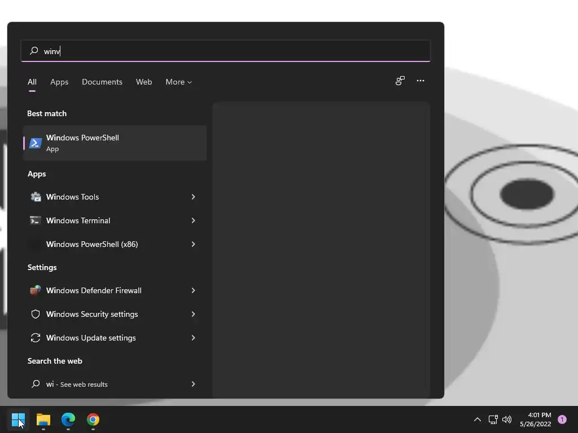Expand Windows Terminal result arrow
This screenshot has width=578, height=433.
click(193, 220)
